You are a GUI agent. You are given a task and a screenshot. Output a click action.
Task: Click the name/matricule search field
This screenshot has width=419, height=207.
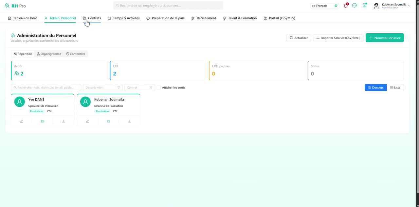[x=46, y=88]
